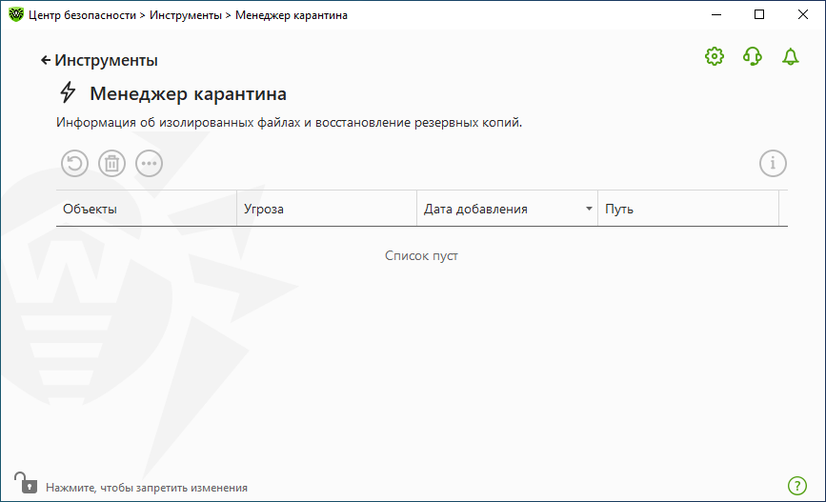Screen dimensions: 826x502
Task: Sort by Дата добавления column header
Action: coord(507,209)
